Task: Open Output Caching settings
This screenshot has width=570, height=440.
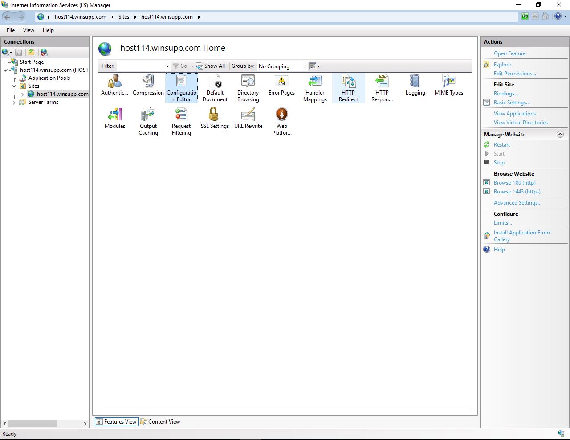Action: tap(148, 121)
